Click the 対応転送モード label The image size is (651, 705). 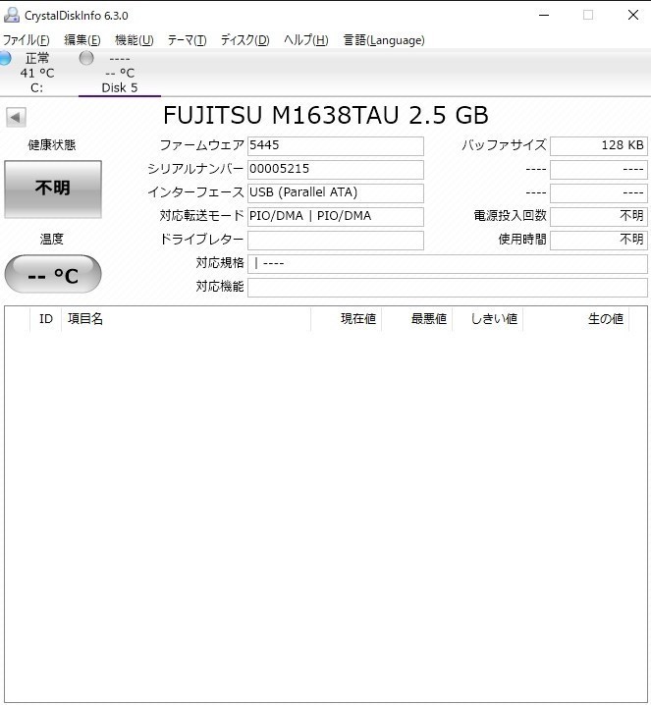(202, 216)
